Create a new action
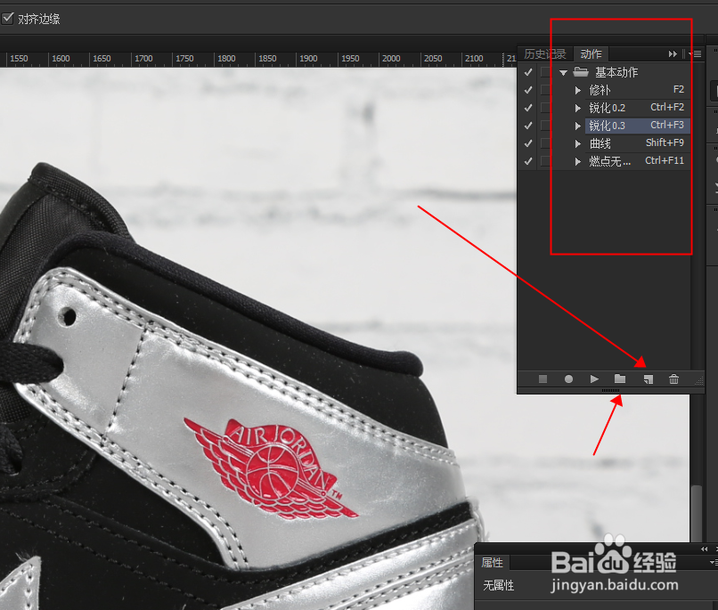Screen dimensions: 718x610 (648, 379)
